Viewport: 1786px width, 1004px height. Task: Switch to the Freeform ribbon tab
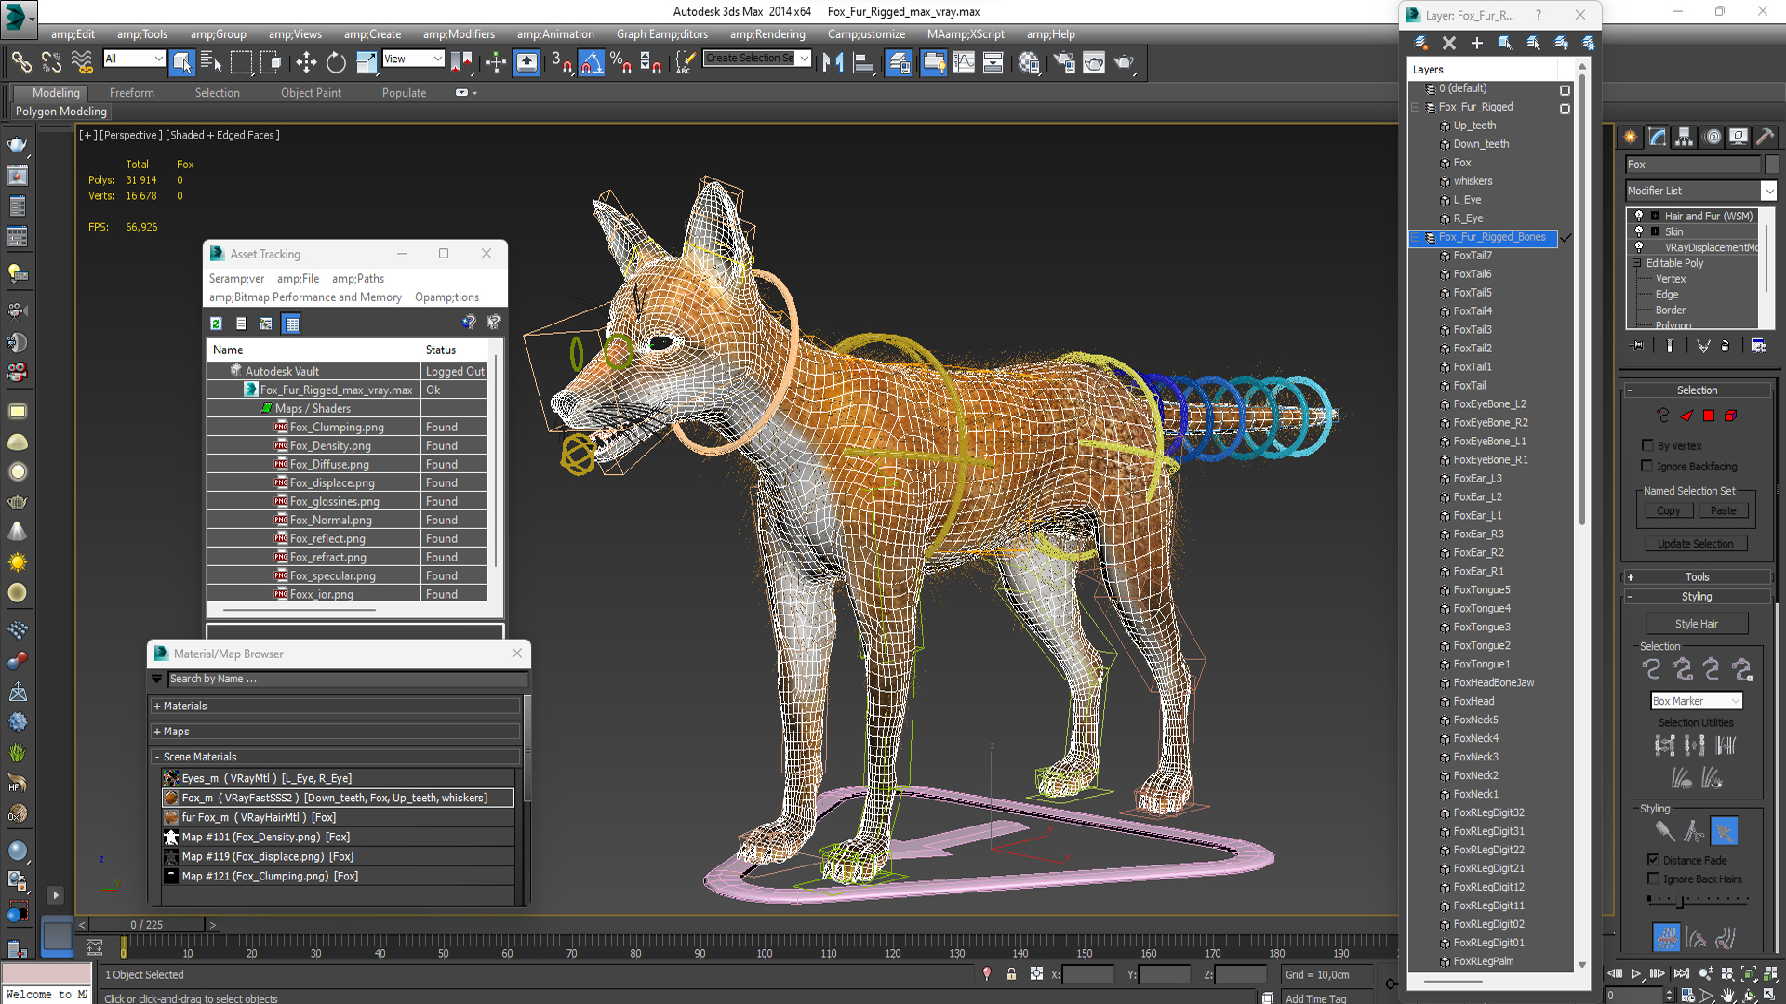click(x=131, y=93)
